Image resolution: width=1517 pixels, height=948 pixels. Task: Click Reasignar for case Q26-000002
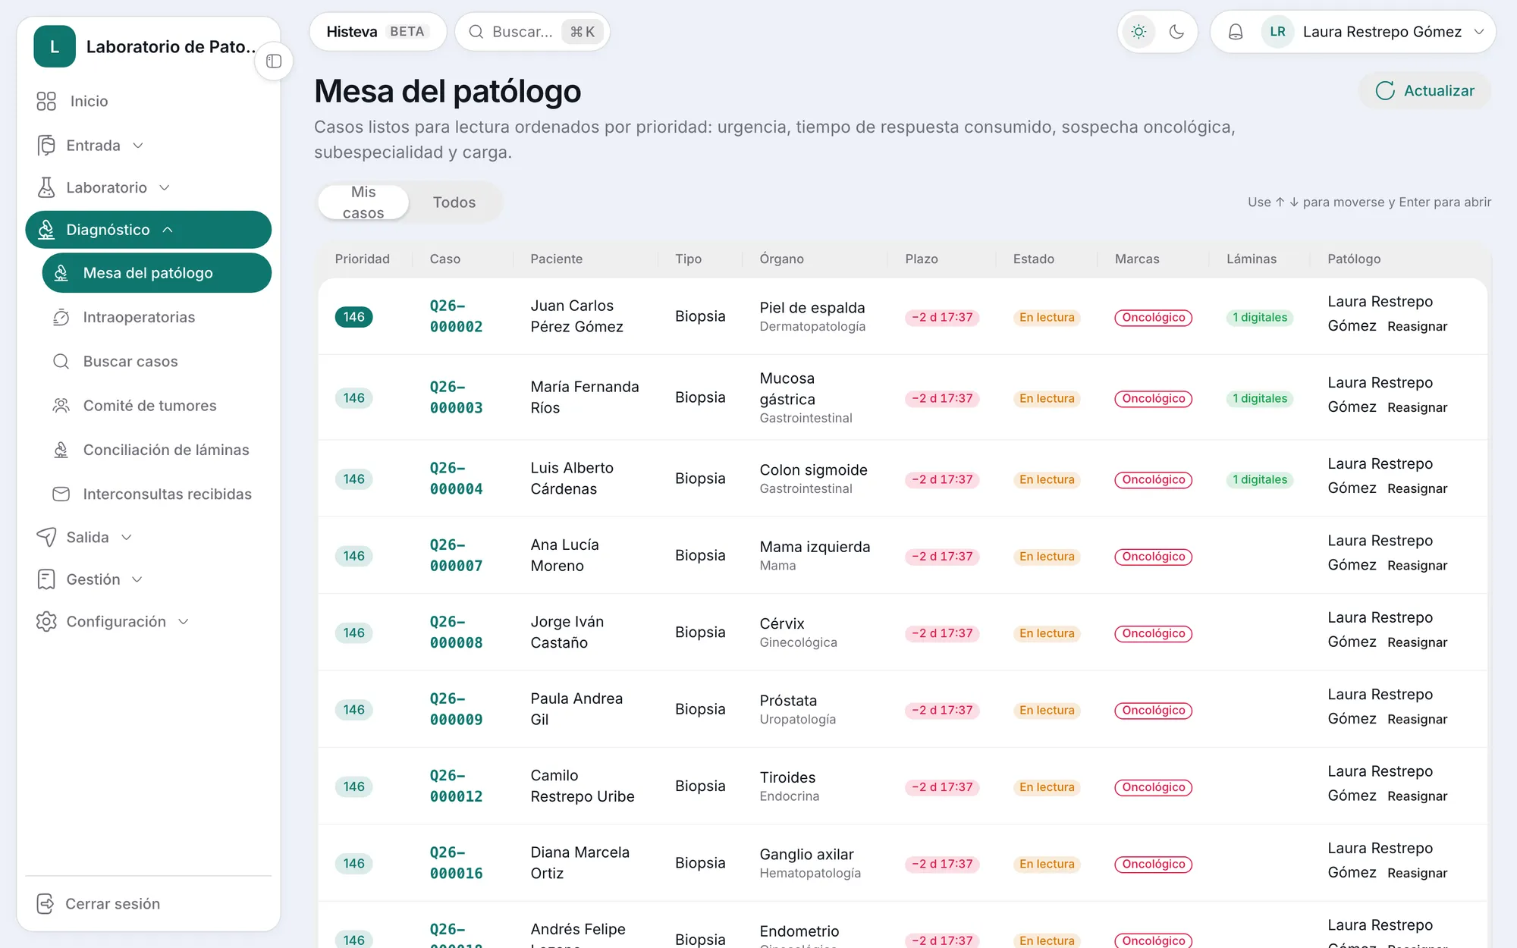click(1417, 327)
